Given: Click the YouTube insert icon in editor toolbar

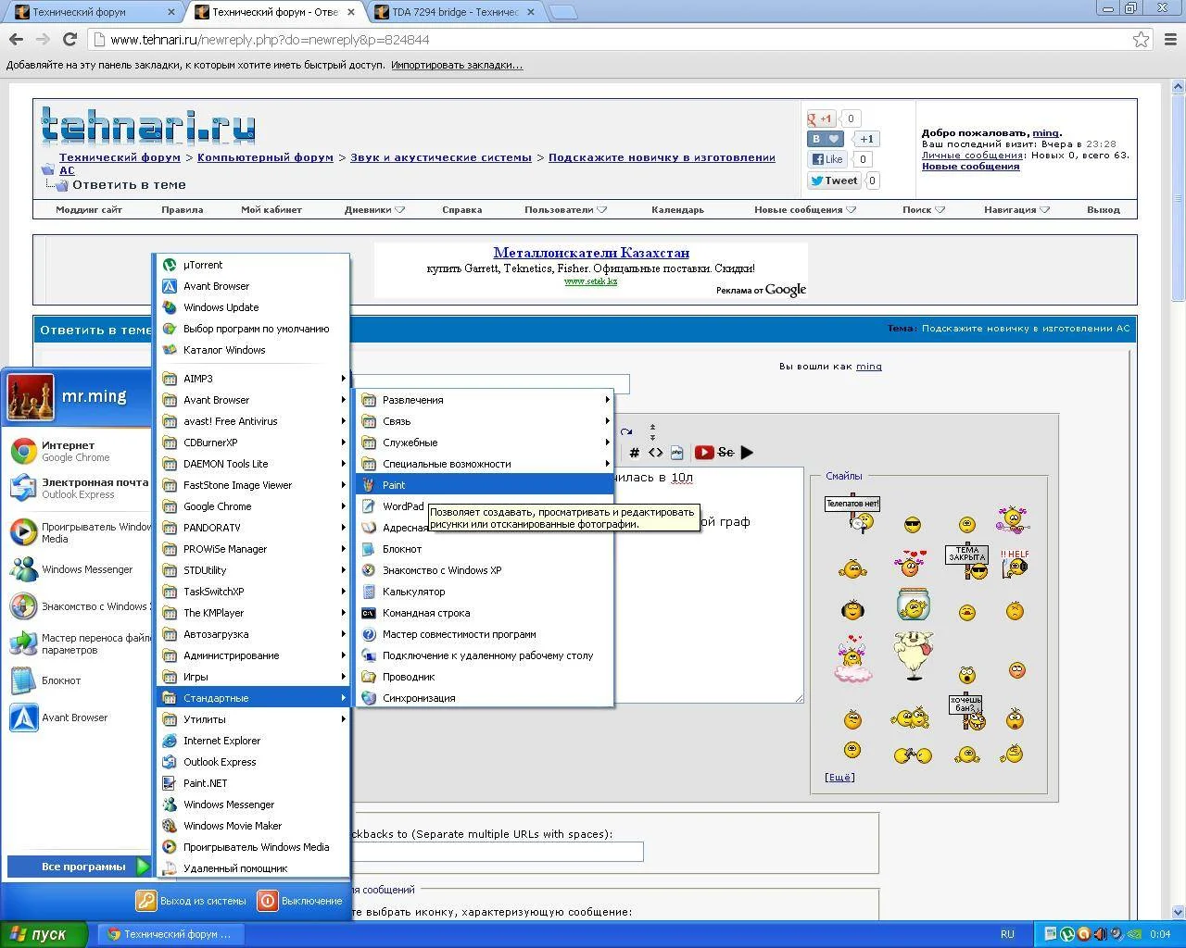Looking at the screenshot, I should pyautogui.click(x=704, y=453).
